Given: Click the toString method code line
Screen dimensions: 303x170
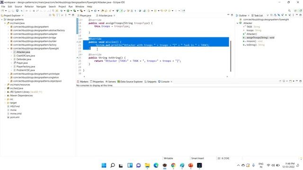Looking at the screenshot, I should pos(107,58).
